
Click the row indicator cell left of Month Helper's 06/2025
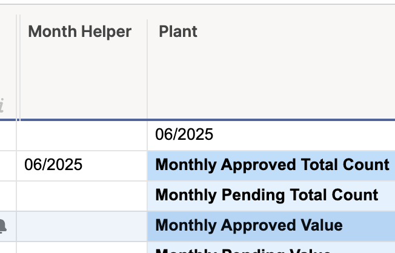(8, 166)
